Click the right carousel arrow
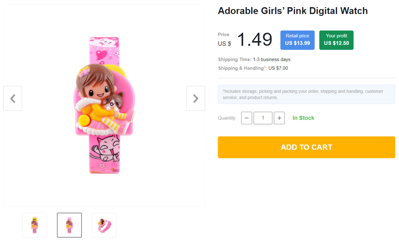 (x=195, y=98)
